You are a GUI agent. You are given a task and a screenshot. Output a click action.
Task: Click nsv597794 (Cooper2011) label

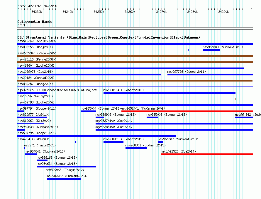(37, 108)
